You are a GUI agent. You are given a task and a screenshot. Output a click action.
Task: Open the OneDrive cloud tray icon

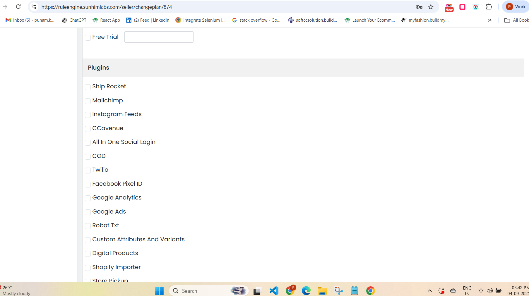pyautogui.click(x=453, y=291)
